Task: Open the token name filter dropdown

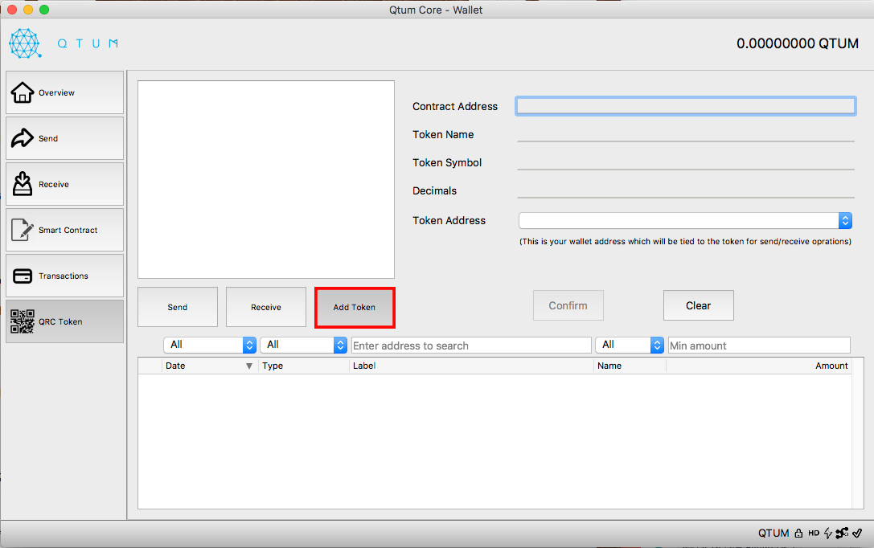Action: [630, 345]
